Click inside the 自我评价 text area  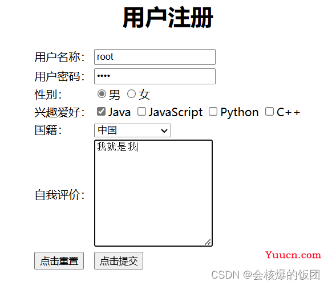point(153,193)
